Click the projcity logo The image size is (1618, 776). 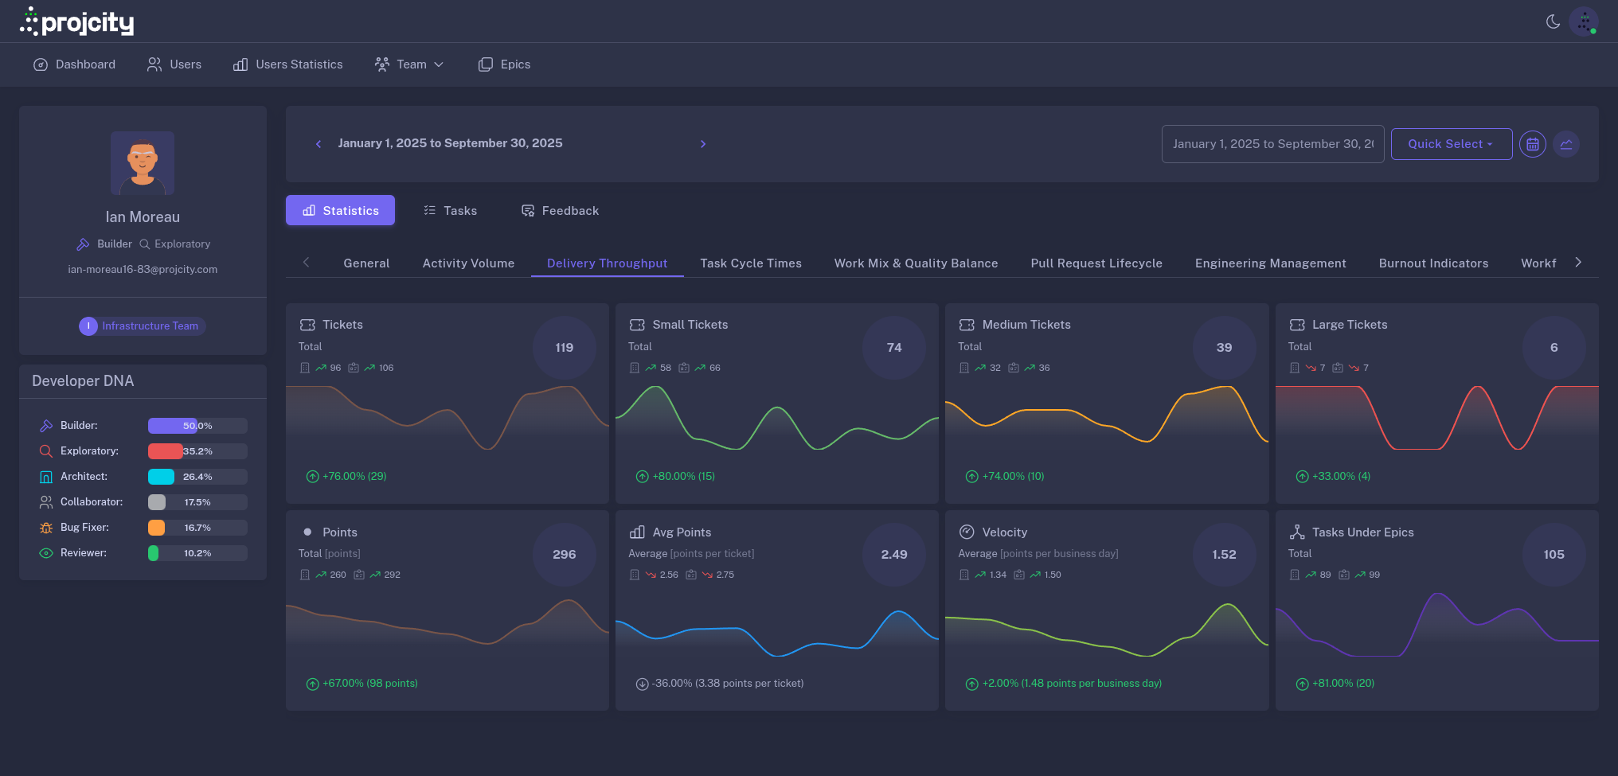click(76, 21)
